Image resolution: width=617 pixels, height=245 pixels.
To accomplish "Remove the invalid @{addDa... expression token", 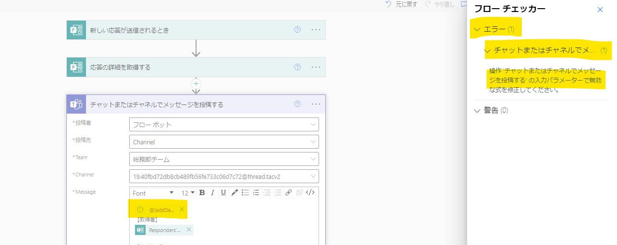I will coord(182,210).
